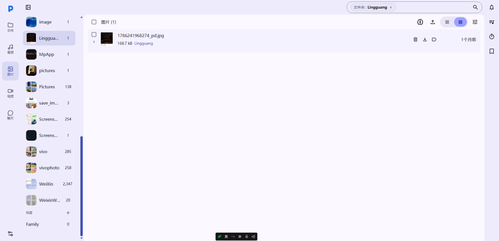499x241 pixels.
Task: Click the 标签 section label
Action: [x=29, y=213]
